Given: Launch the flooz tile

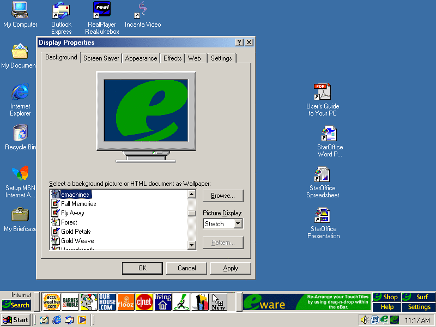Looking at the screenshot, I should click(x=126, y=301).
